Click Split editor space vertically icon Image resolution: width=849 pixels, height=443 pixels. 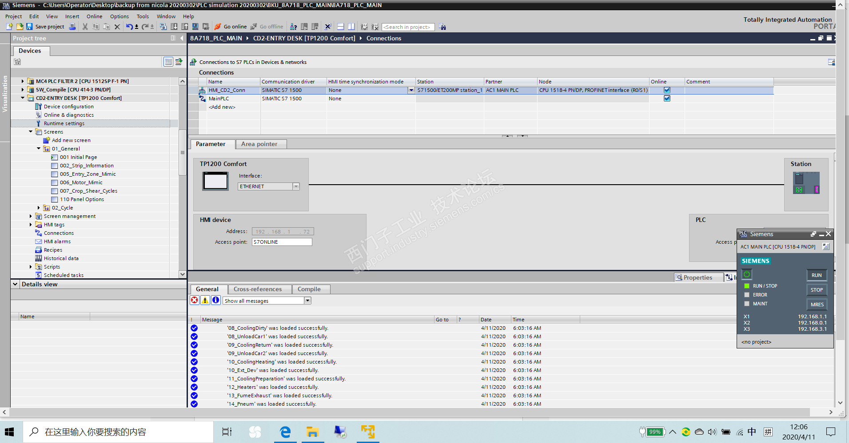coord(351,27)
